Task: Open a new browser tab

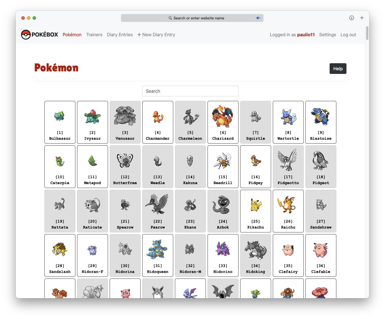Action: click(362, 18)
